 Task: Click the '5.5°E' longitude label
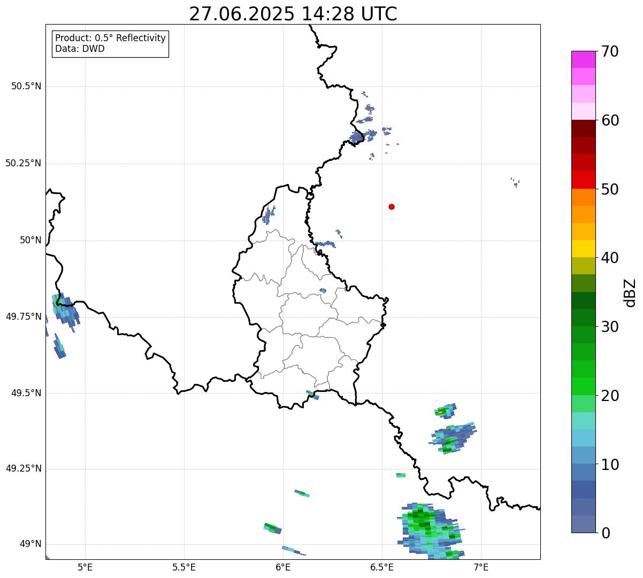coord(184,568)
